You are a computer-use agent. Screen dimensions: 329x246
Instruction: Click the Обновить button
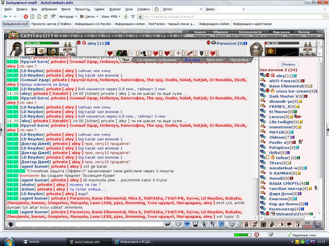tap(288, 64)
